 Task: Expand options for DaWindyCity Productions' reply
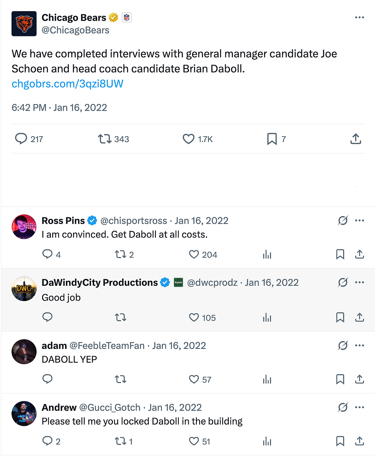pyautogui.click(x=359, y=282)
